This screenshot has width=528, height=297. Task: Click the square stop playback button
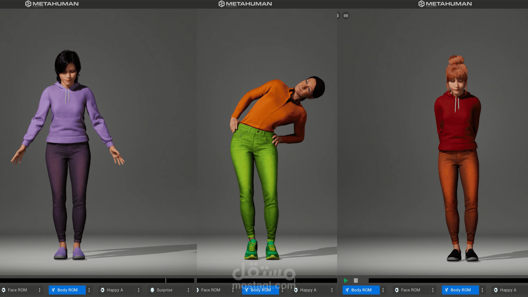pos(356,280)
